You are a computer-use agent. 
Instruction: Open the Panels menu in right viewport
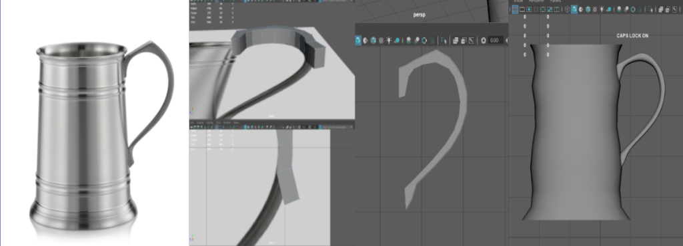[556, 1]
